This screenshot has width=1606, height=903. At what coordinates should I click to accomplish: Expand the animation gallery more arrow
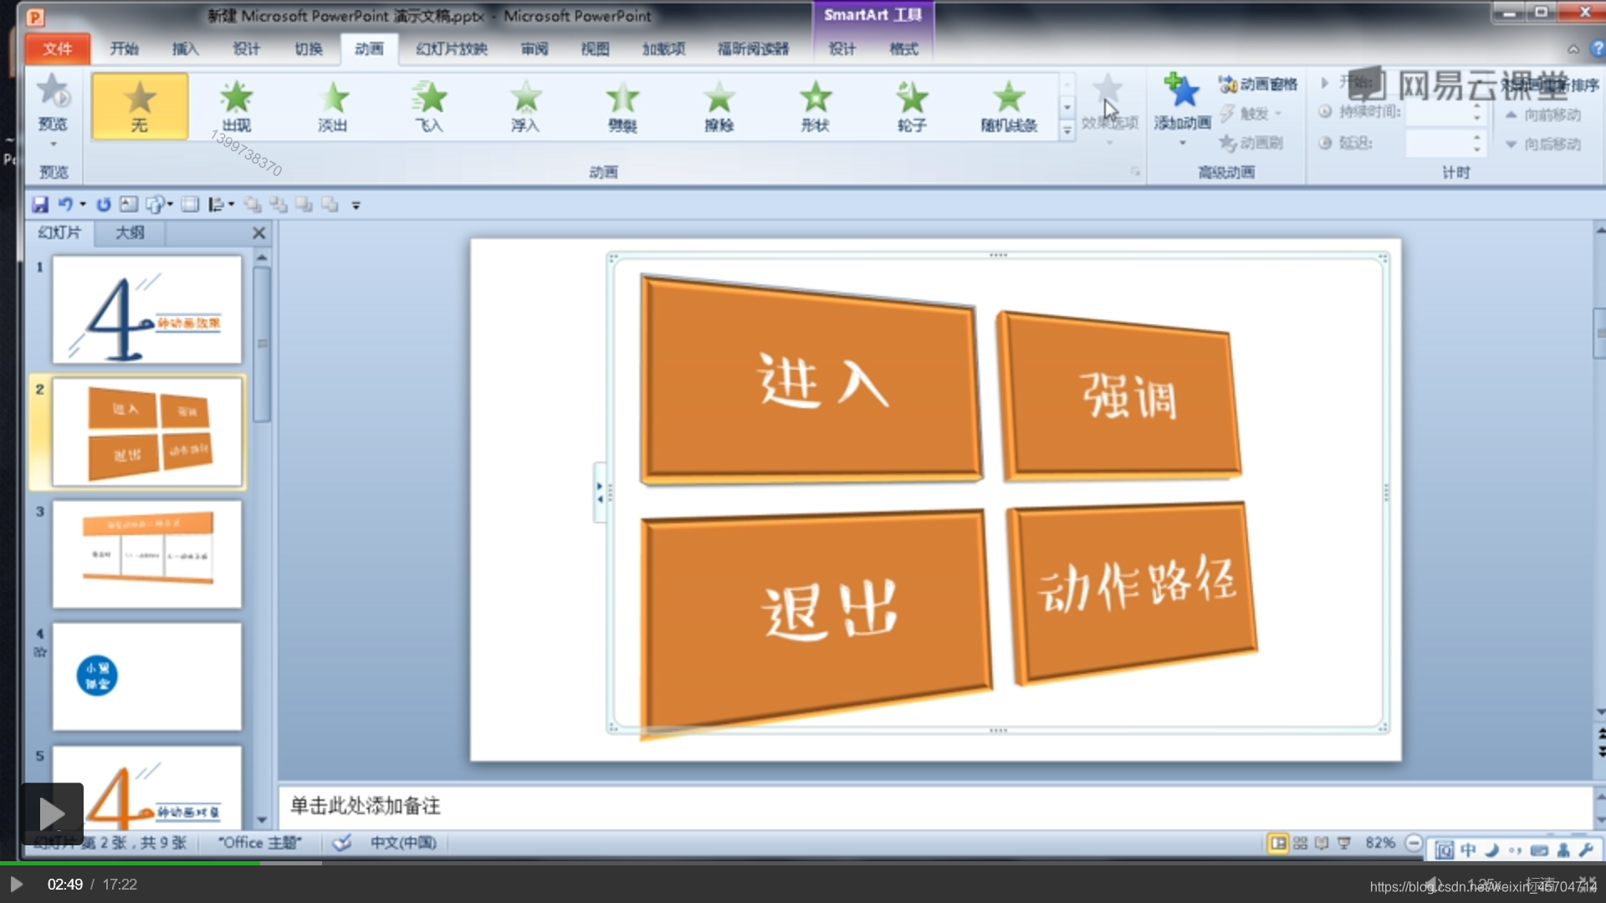pos(1066,130)
